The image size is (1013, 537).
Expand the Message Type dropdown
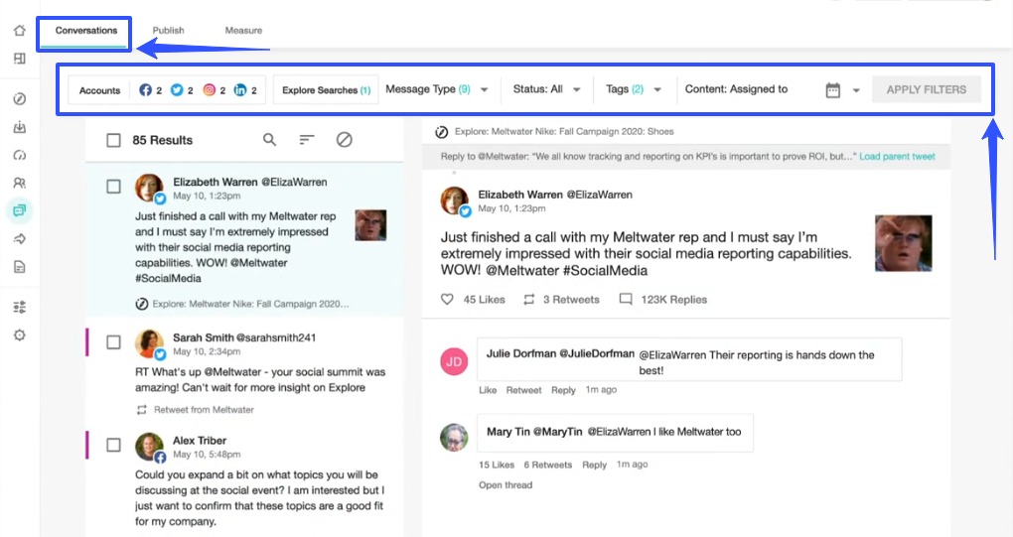(x=437, y=89)
